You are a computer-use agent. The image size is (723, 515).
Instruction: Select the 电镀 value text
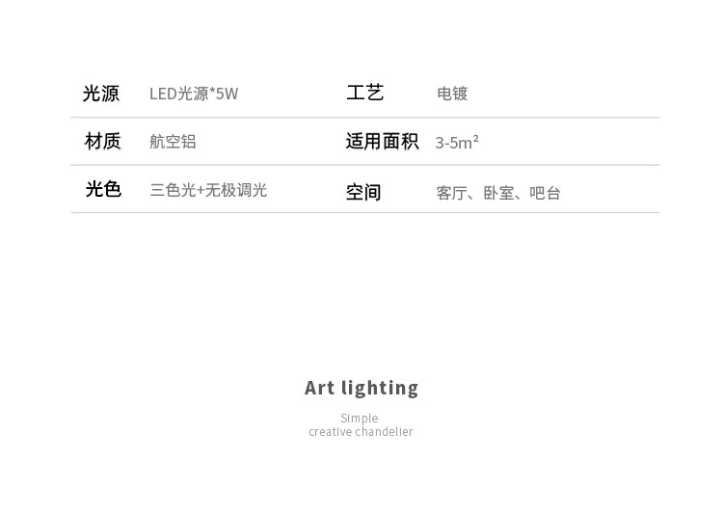[x=452, y=94]
